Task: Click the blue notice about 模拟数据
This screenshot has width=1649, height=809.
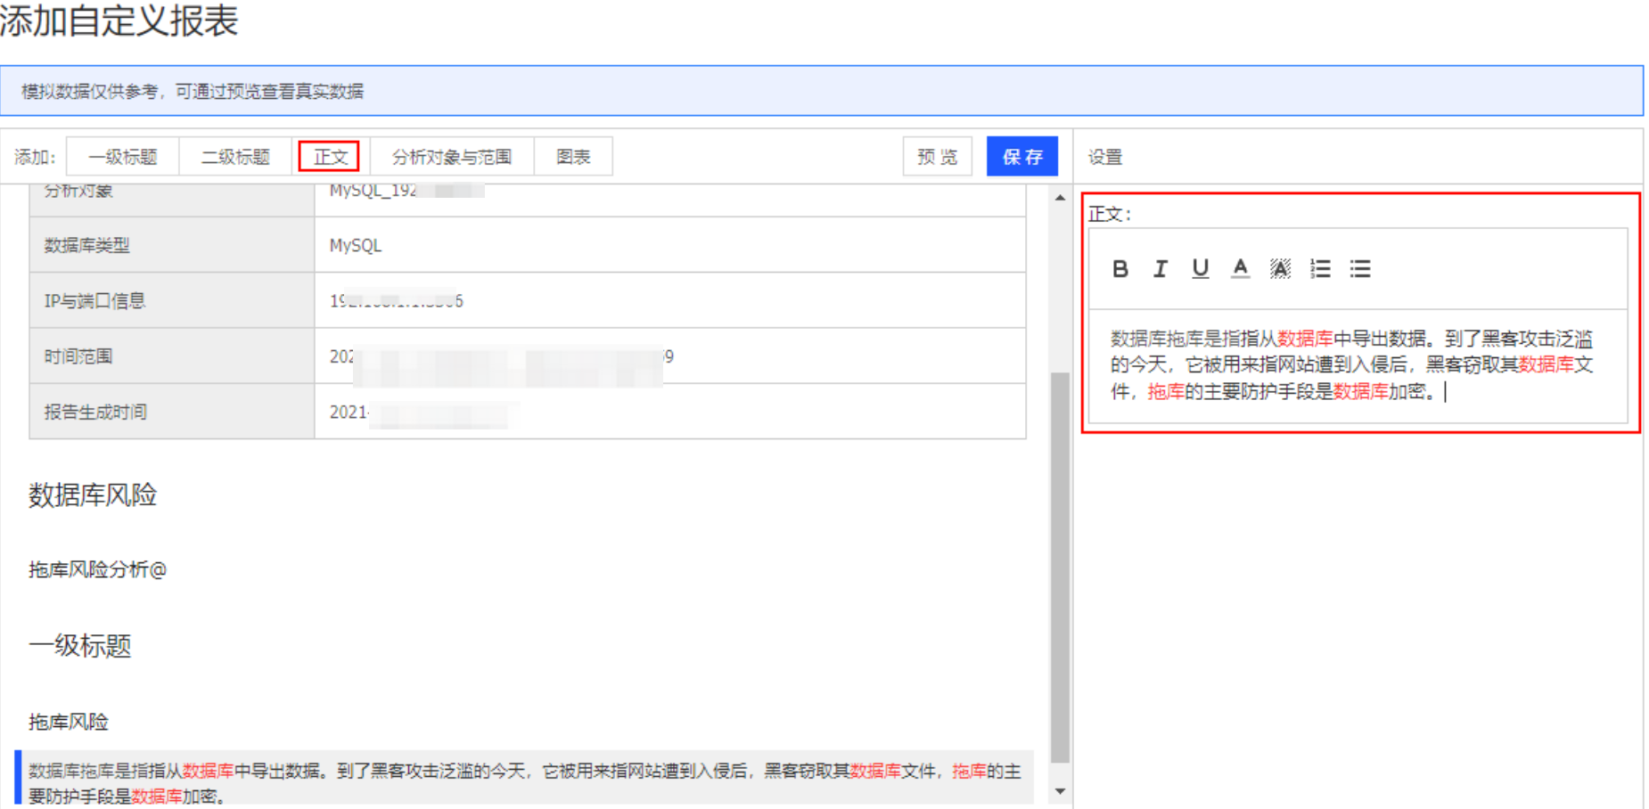Action: (822, 91)
